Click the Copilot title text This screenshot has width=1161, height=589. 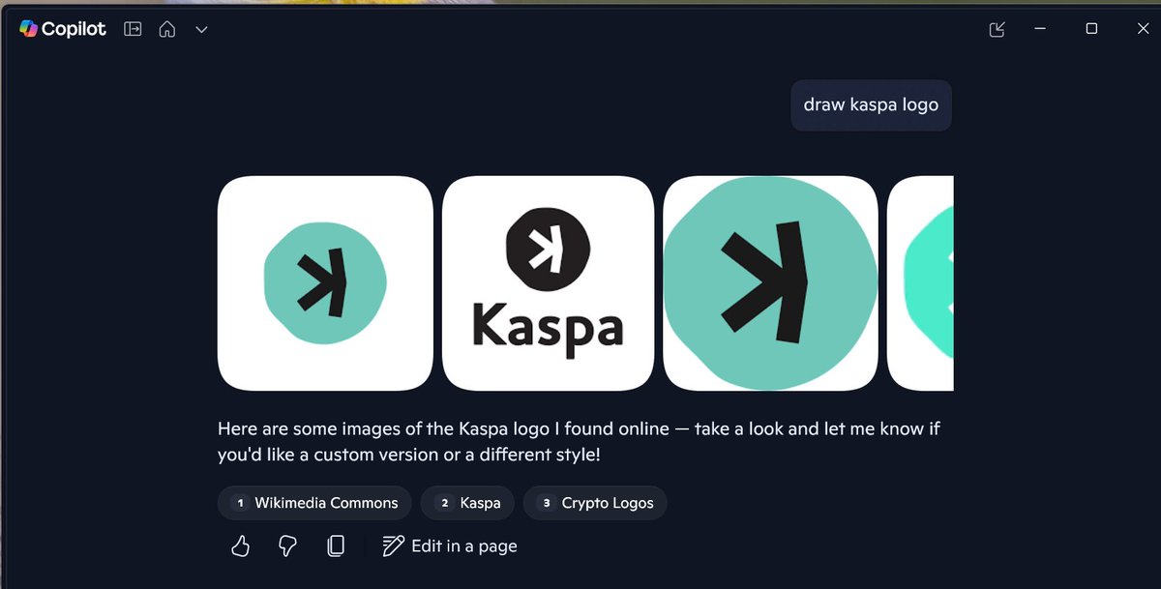pos(74,29)
